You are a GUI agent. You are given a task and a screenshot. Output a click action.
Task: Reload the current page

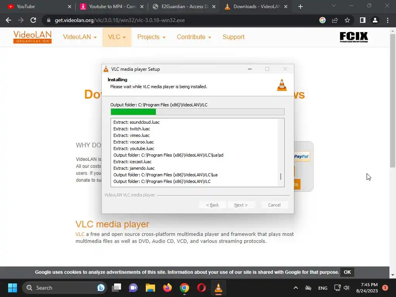33,20
